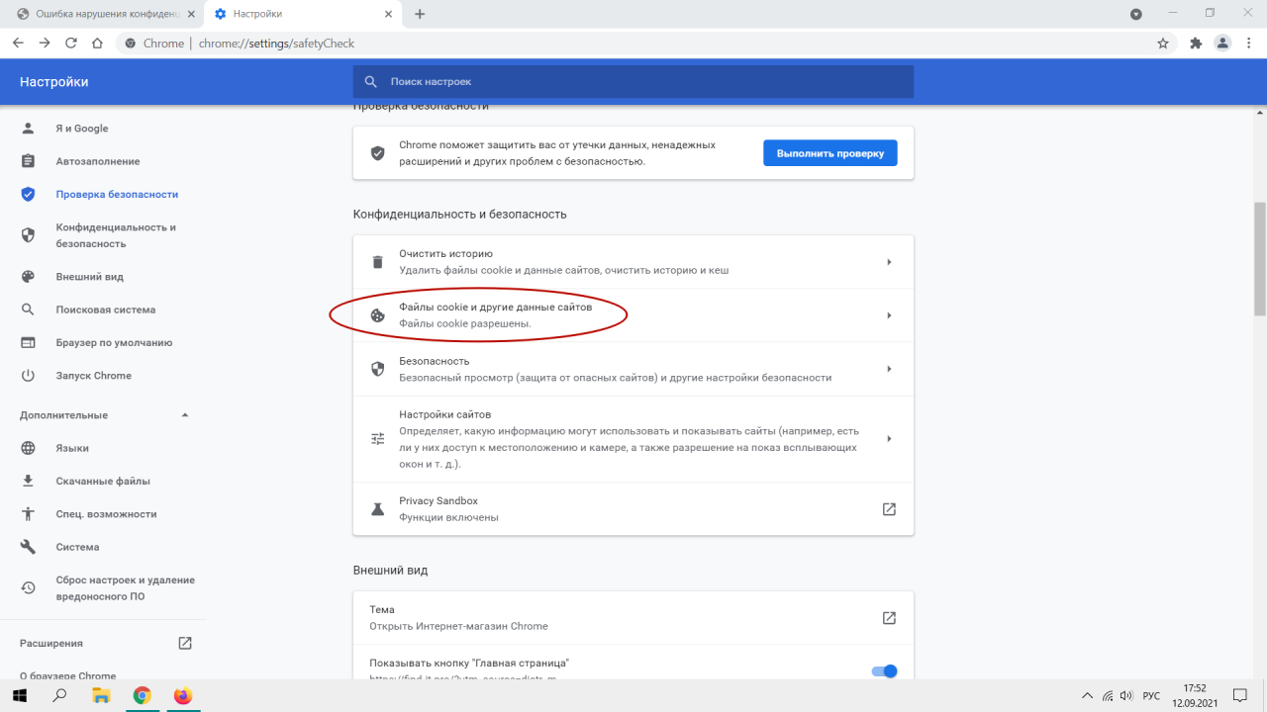Open external link icon for Privacy Sandbox
Screen dimensions: 1267x712
coord(889,509)
